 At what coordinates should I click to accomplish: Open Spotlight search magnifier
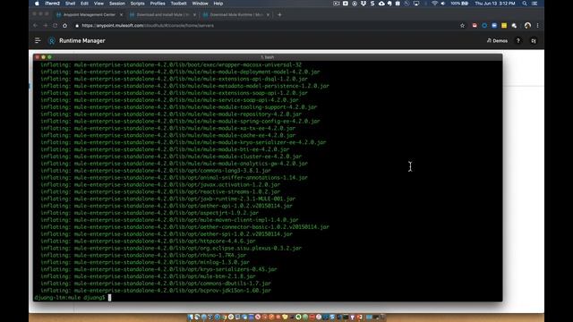(525, 4)
